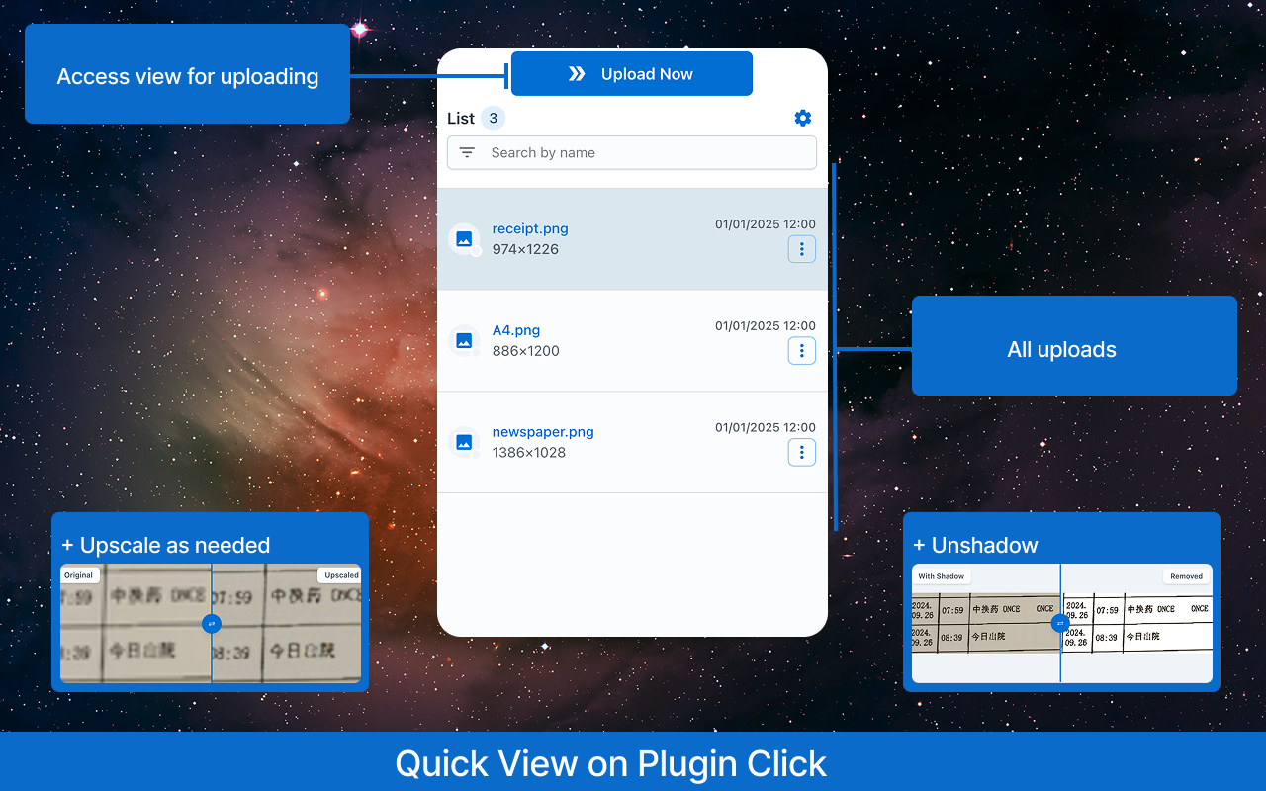
Task: Focus the Search by name field
Action: pos(643,153)
